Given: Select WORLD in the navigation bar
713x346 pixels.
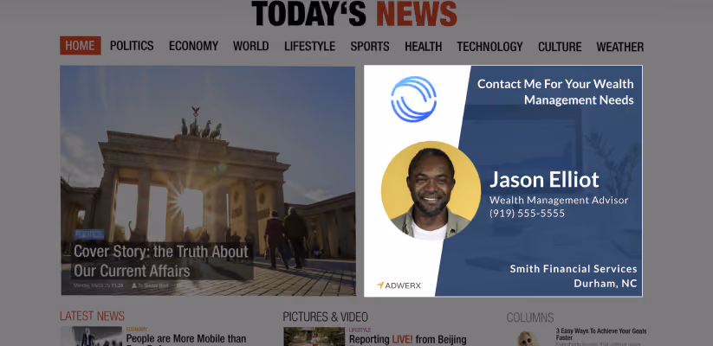Looking at the screenshot, I should [x=251, y=47].
